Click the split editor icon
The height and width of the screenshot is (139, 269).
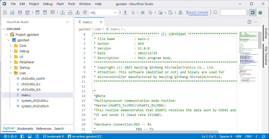coord(249,22)
